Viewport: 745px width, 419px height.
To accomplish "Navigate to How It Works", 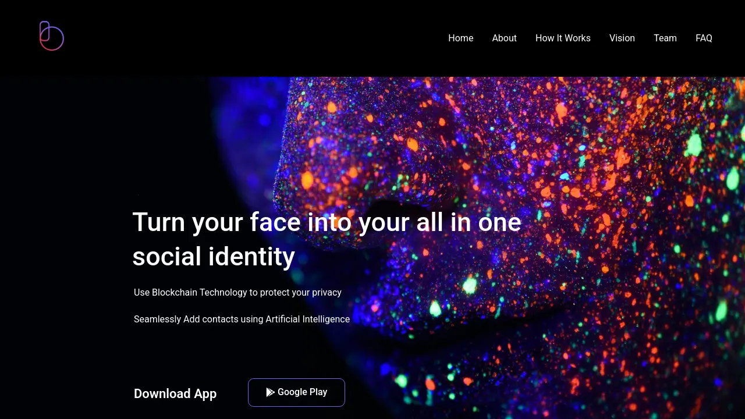I will pyautogui.click(x=563, y=38).
